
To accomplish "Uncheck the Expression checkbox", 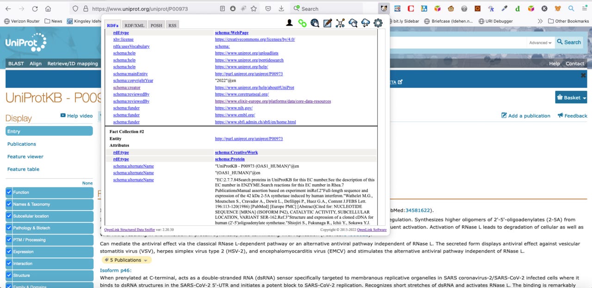I will click(x=9, y=252).
